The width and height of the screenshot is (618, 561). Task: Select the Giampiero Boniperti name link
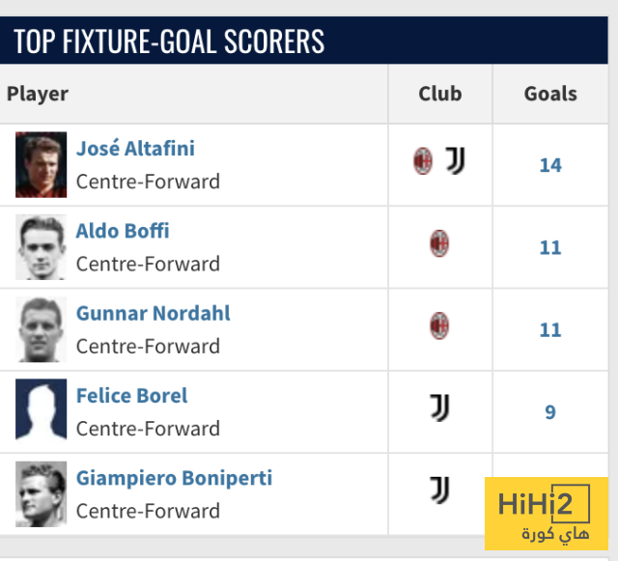174,478
